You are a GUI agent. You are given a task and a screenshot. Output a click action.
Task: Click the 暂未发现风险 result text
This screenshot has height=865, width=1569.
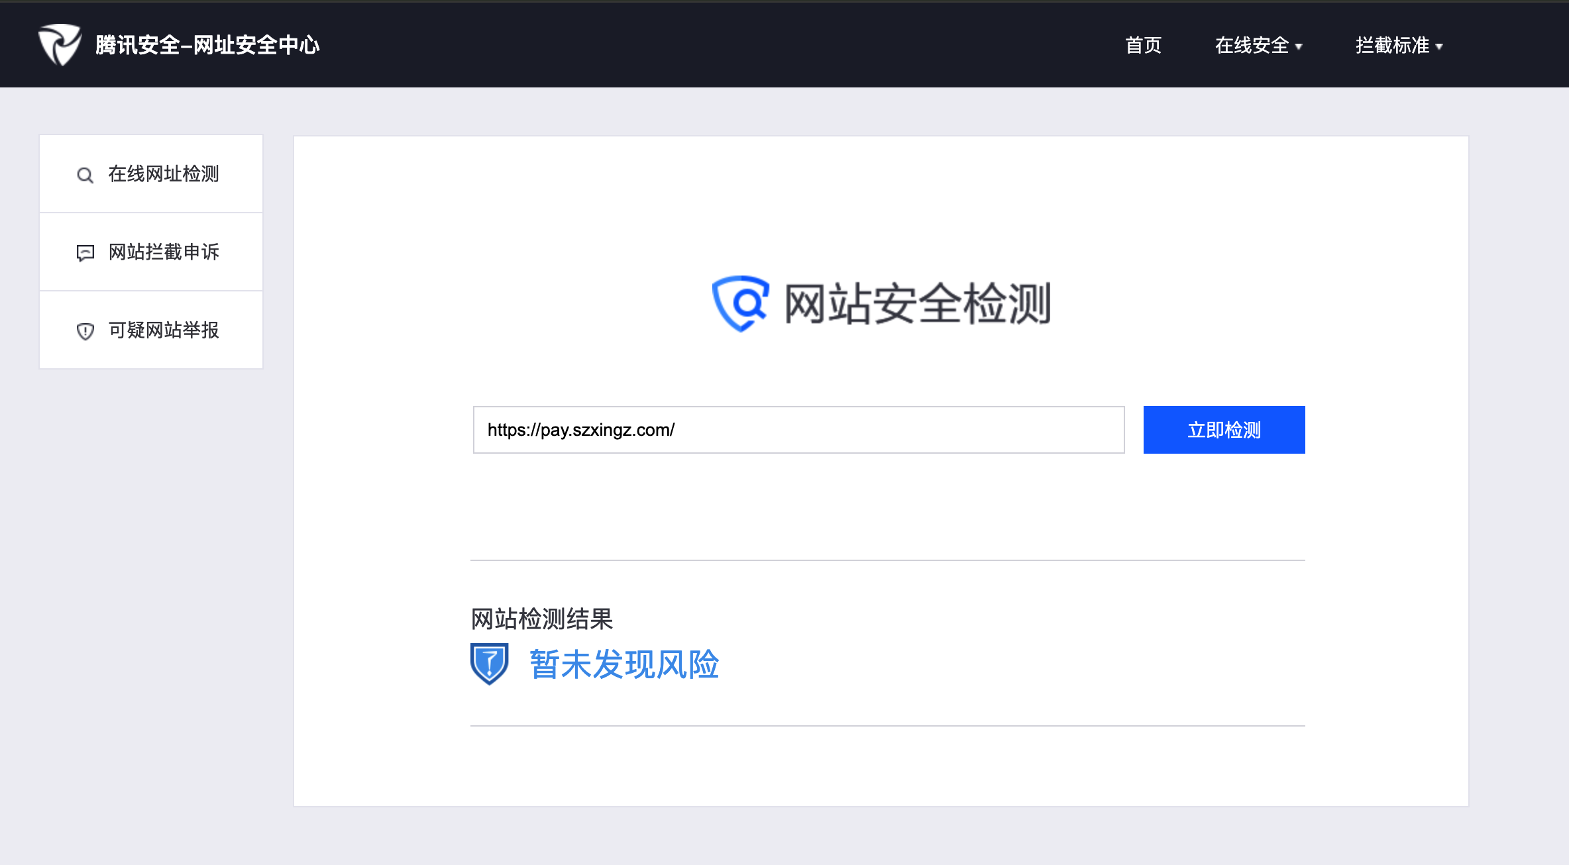[x=624, y=664]
